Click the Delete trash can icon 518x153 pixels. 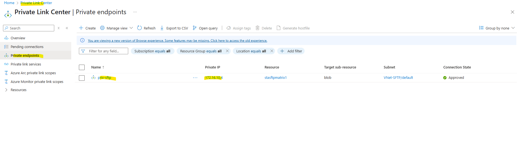[257, 28]
